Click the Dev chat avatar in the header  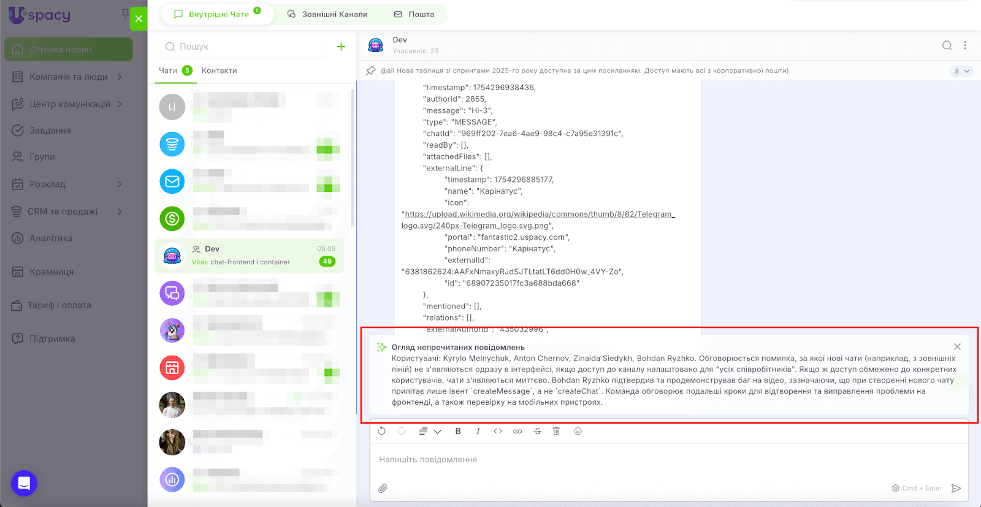click(x=376, y=45)
